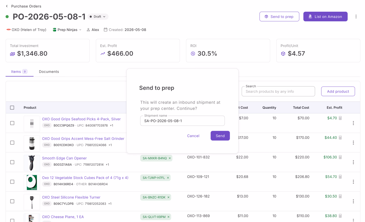This screenshot has height=222, width=365.
Task: Click the Quantity column header
Action: pos(269,108)
